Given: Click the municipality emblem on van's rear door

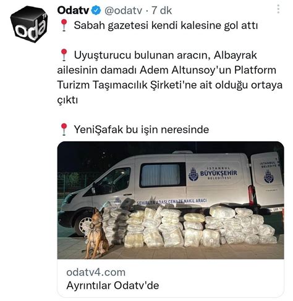Looking at the screenshot, I should click(269, 176).
